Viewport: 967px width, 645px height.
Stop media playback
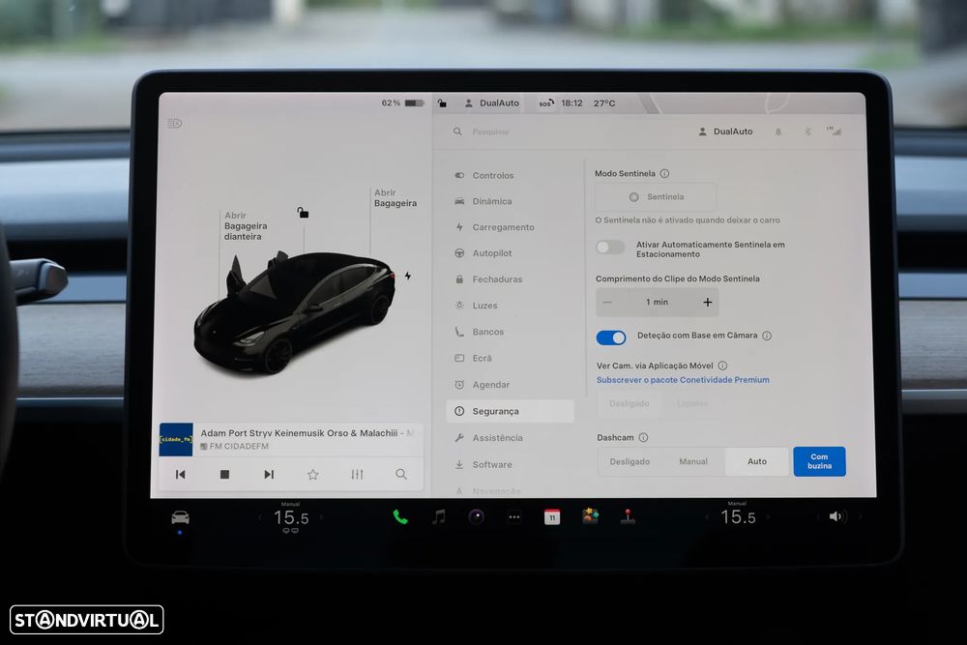tap(224, 474)
